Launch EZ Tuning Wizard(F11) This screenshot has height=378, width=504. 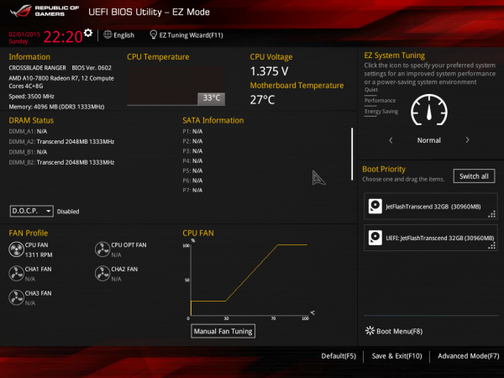click(192, 35)
